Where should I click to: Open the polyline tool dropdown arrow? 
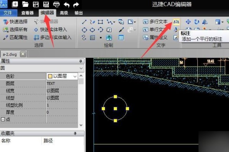coord(114,22)
